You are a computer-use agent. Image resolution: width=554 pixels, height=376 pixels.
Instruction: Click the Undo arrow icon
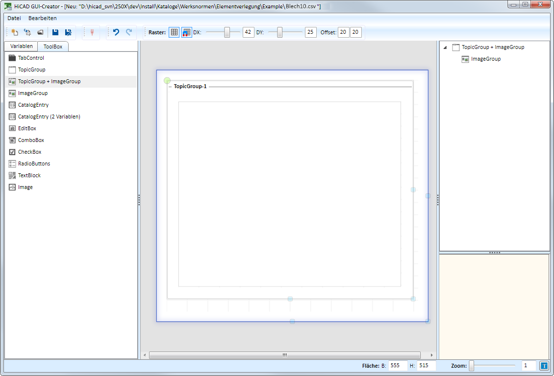(x=116, y=32)
